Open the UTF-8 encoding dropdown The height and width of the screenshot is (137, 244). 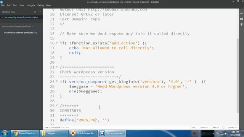(204, 127)
